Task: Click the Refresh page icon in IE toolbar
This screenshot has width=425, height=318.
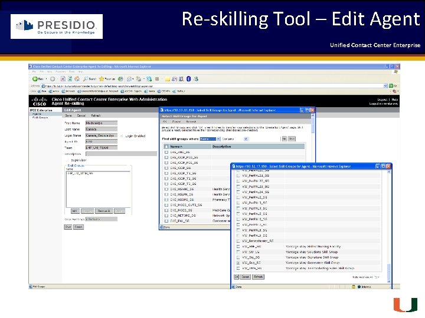Action: click(70, 79)
